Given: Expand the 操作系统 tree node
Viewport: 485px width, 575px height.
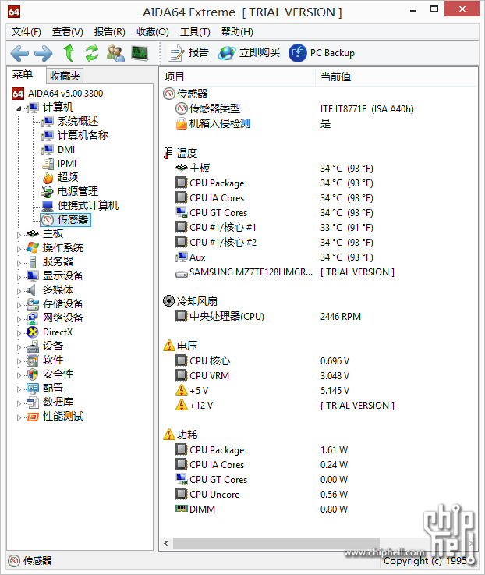Looking at the screenshot, I should (x=19, y=249).
